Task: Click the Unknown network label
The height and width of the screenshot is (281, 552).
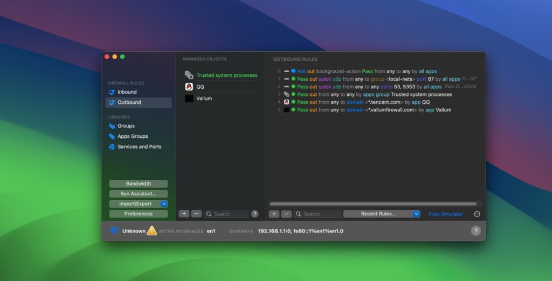Action: click(134, 231)
